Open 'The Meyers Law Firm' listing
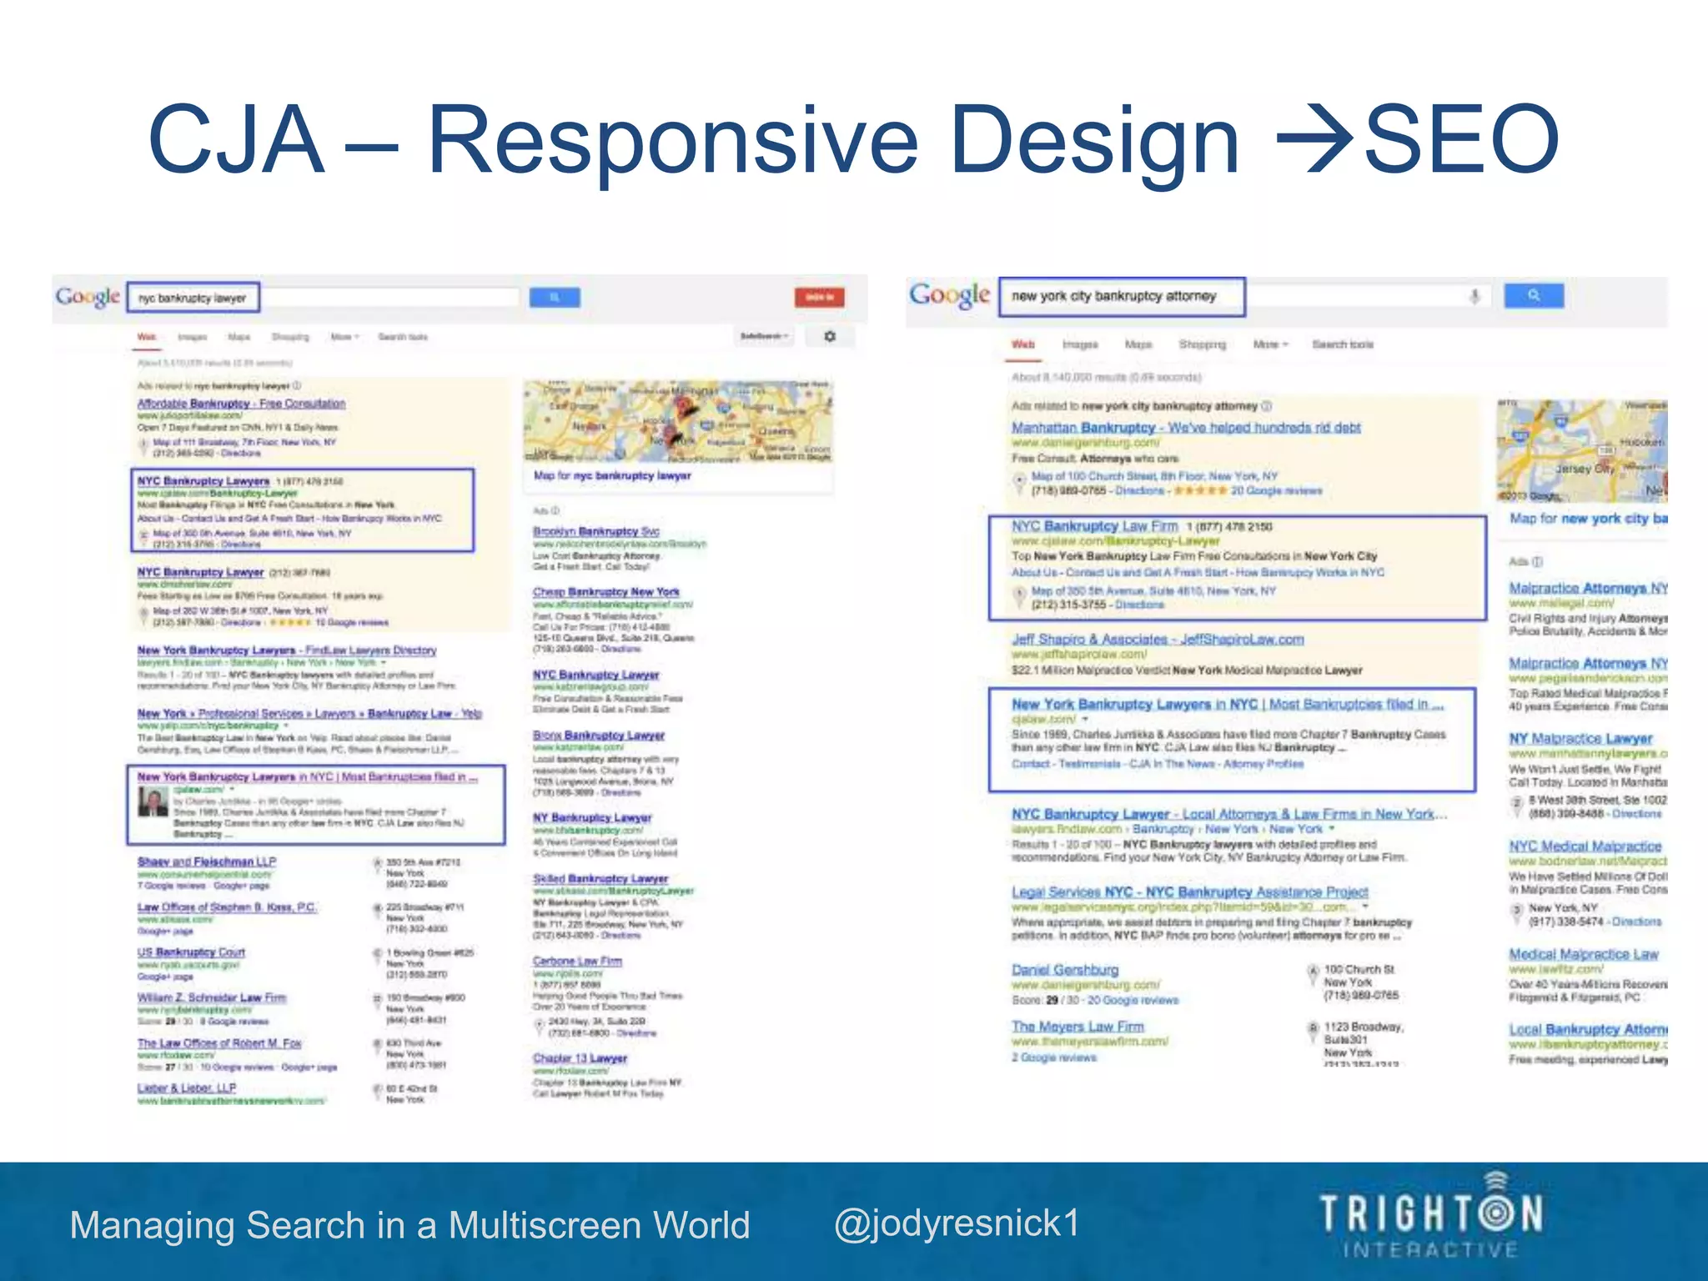 pos(1078,1027)
